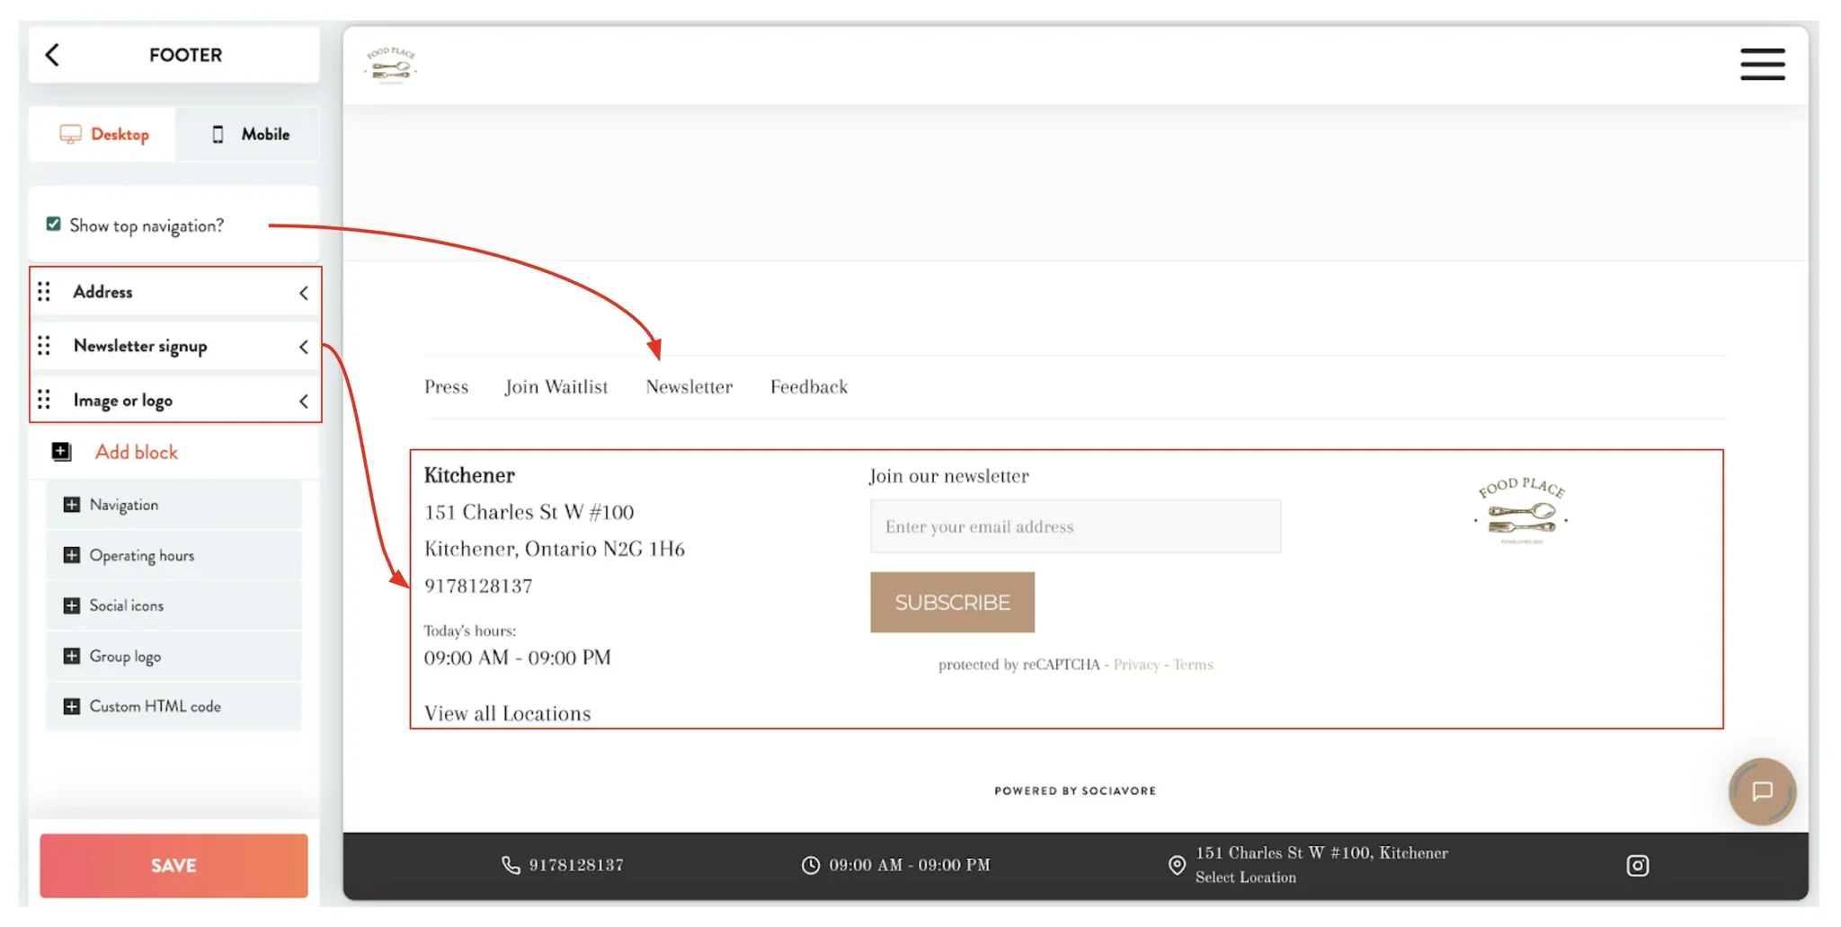Click Select Location in the bottom bar
1841x927 pixels.
[x=1246, y=878]
